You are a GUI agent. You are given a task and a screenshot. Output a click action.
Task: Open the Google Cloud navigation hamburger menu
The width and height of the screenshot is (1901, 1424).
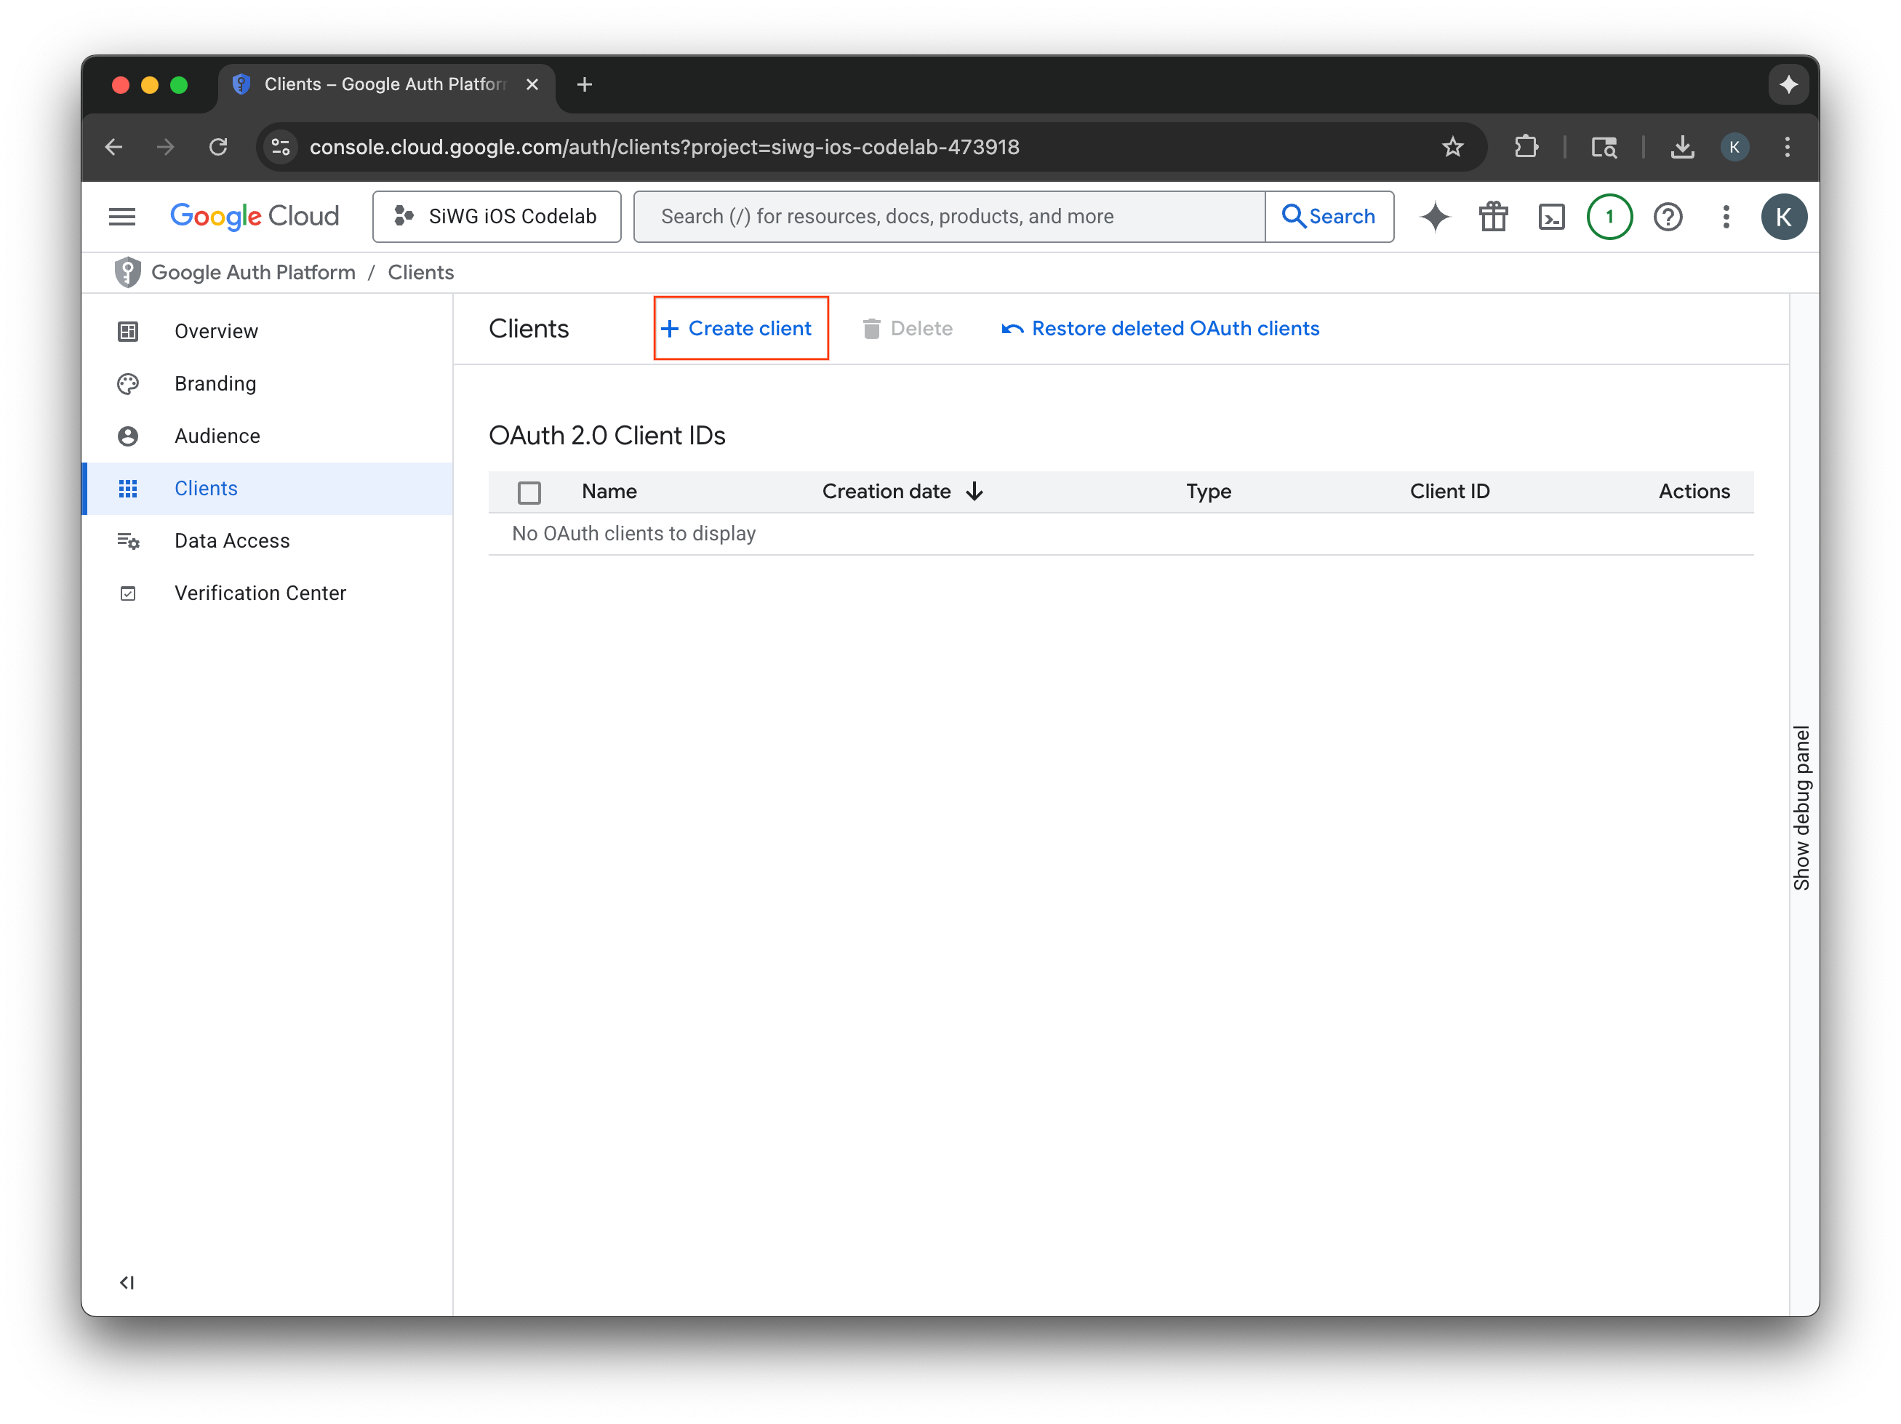tap(122, 216)
